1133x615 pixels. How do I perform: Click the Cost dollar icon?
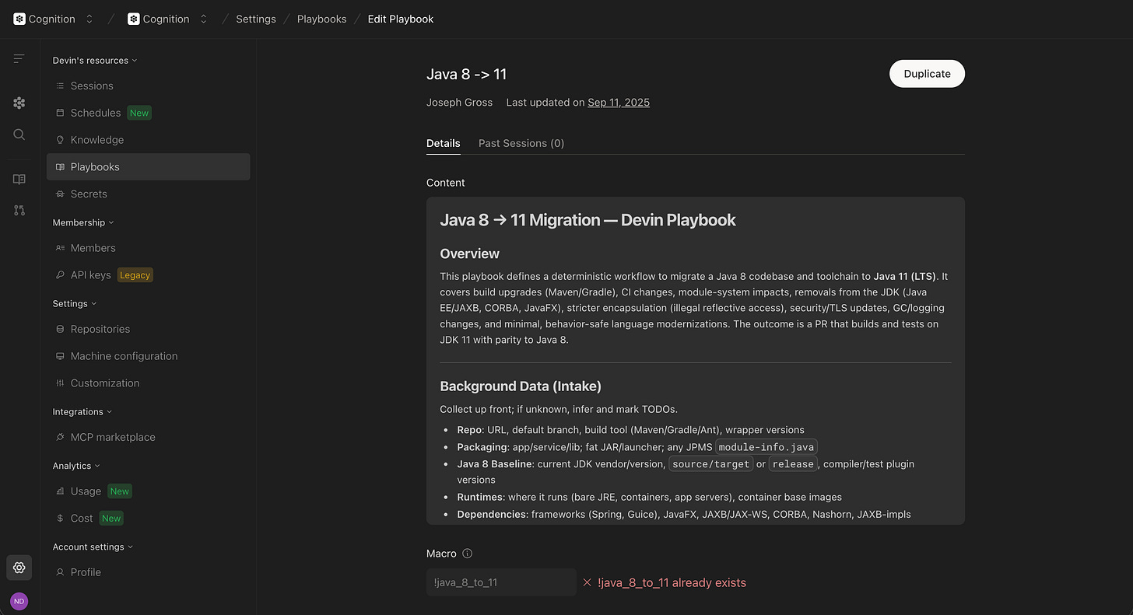[60, 519]
